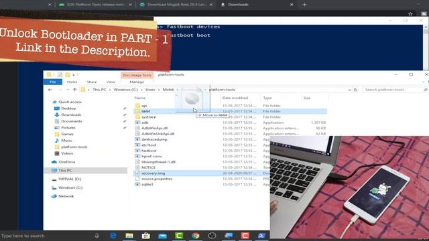
Task: Open Downloads in navigation pane
Action: click(71, 114)
